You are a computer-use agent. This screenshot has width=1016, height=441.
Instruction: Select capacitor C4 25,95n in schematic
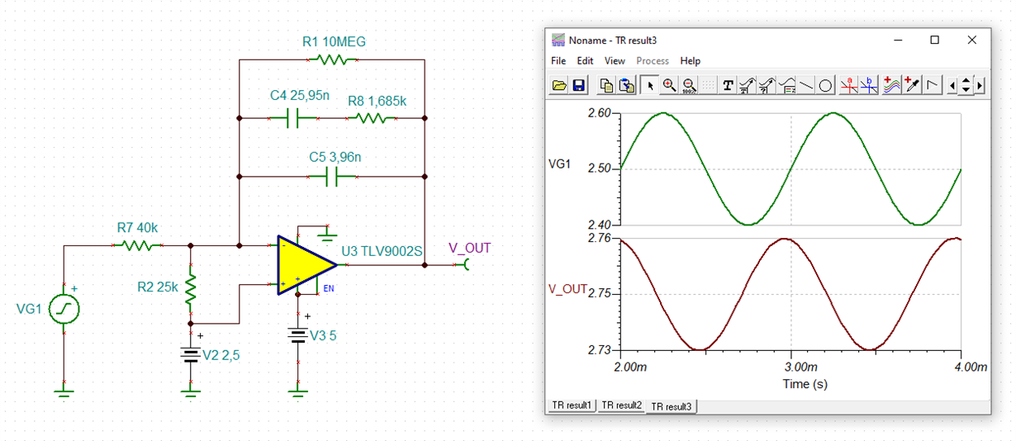[x=293, y=119]
